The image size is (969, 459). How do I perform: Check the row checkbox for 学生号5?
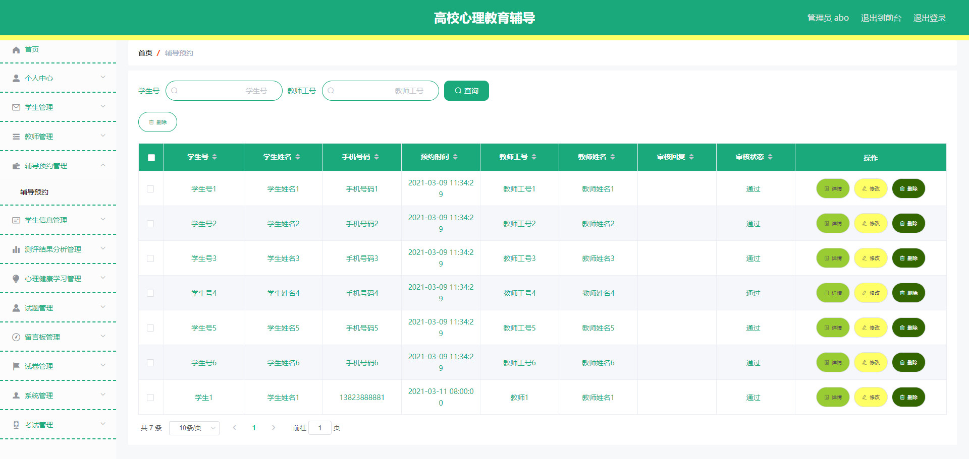tap(150, 328)
